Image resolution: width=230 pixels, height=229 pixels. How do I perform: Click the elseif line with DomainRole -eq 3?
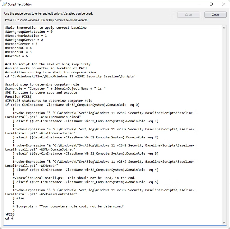(x=85, y=153)
